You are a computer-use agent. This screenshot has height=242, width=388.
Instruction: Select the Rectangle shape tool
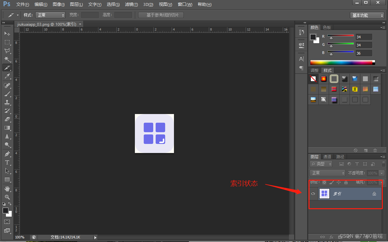click(x=7, y=180)
